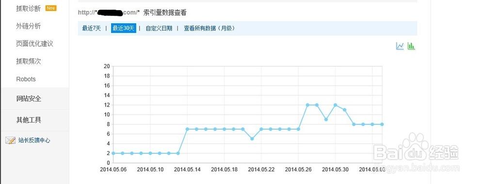Open 抓取频次 in sidebar

29,61
